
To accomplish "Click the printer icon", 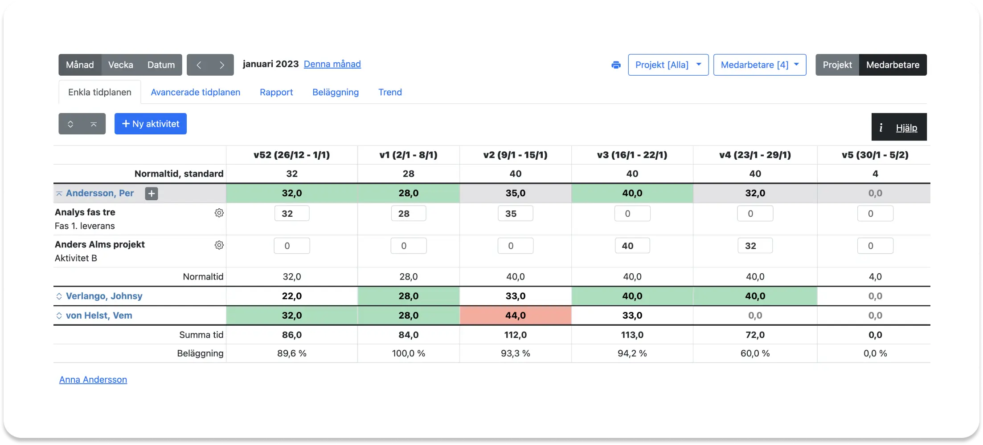I will click(x=616, y=65).
